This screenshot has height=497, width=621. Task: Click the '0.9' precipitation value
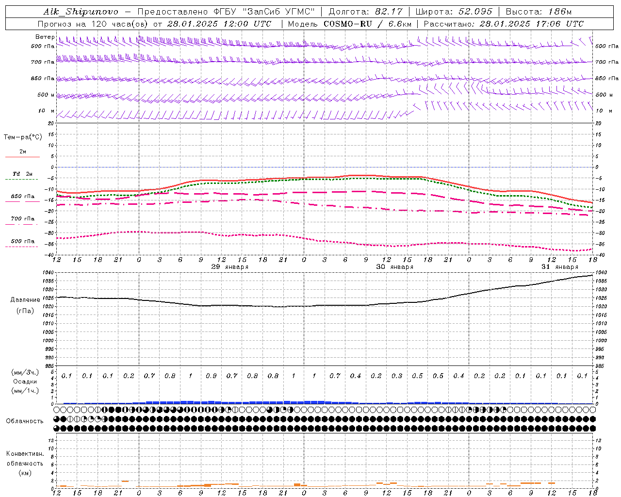click(211, 376)
